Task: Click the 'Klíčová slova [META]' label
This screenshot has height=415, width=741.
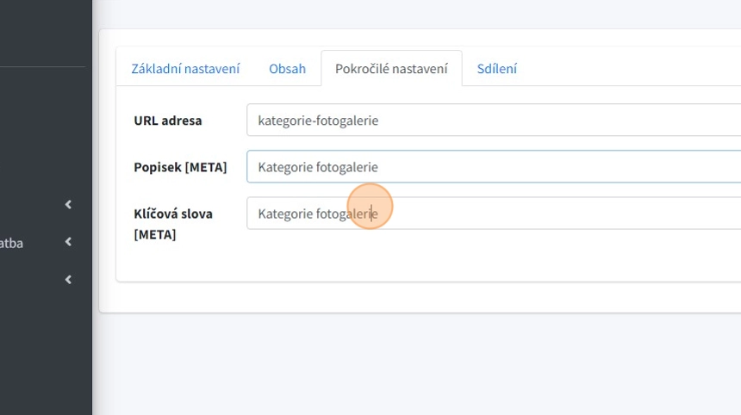Action: click(x=173, y=223)
